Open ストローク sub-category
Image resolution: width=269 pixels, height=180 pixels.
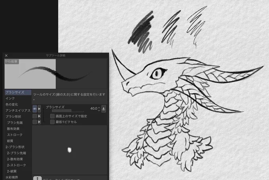[x=18, y=135]
